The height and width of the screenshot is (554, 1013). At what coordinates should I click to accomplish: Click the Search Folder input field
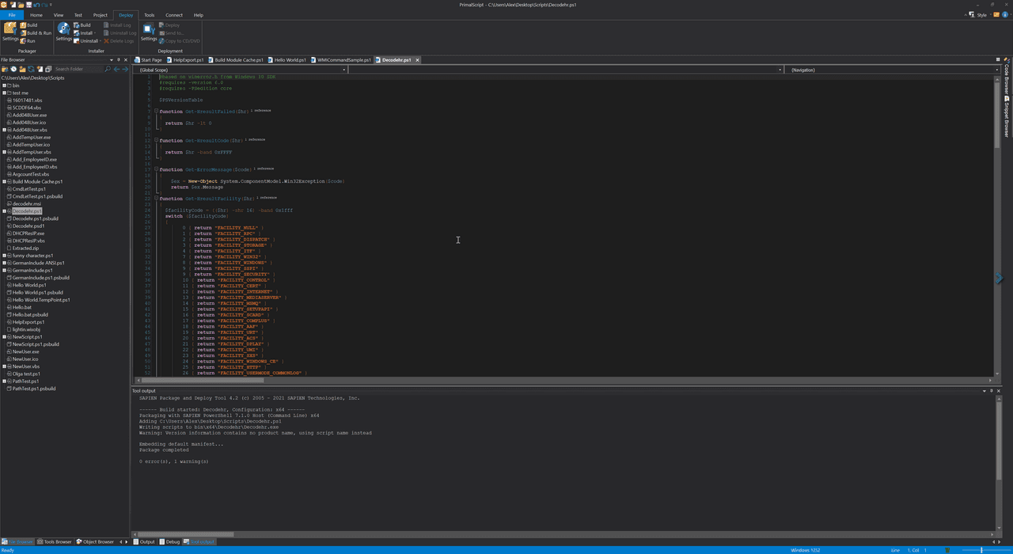pyautogui.click(x=78, y=69)
